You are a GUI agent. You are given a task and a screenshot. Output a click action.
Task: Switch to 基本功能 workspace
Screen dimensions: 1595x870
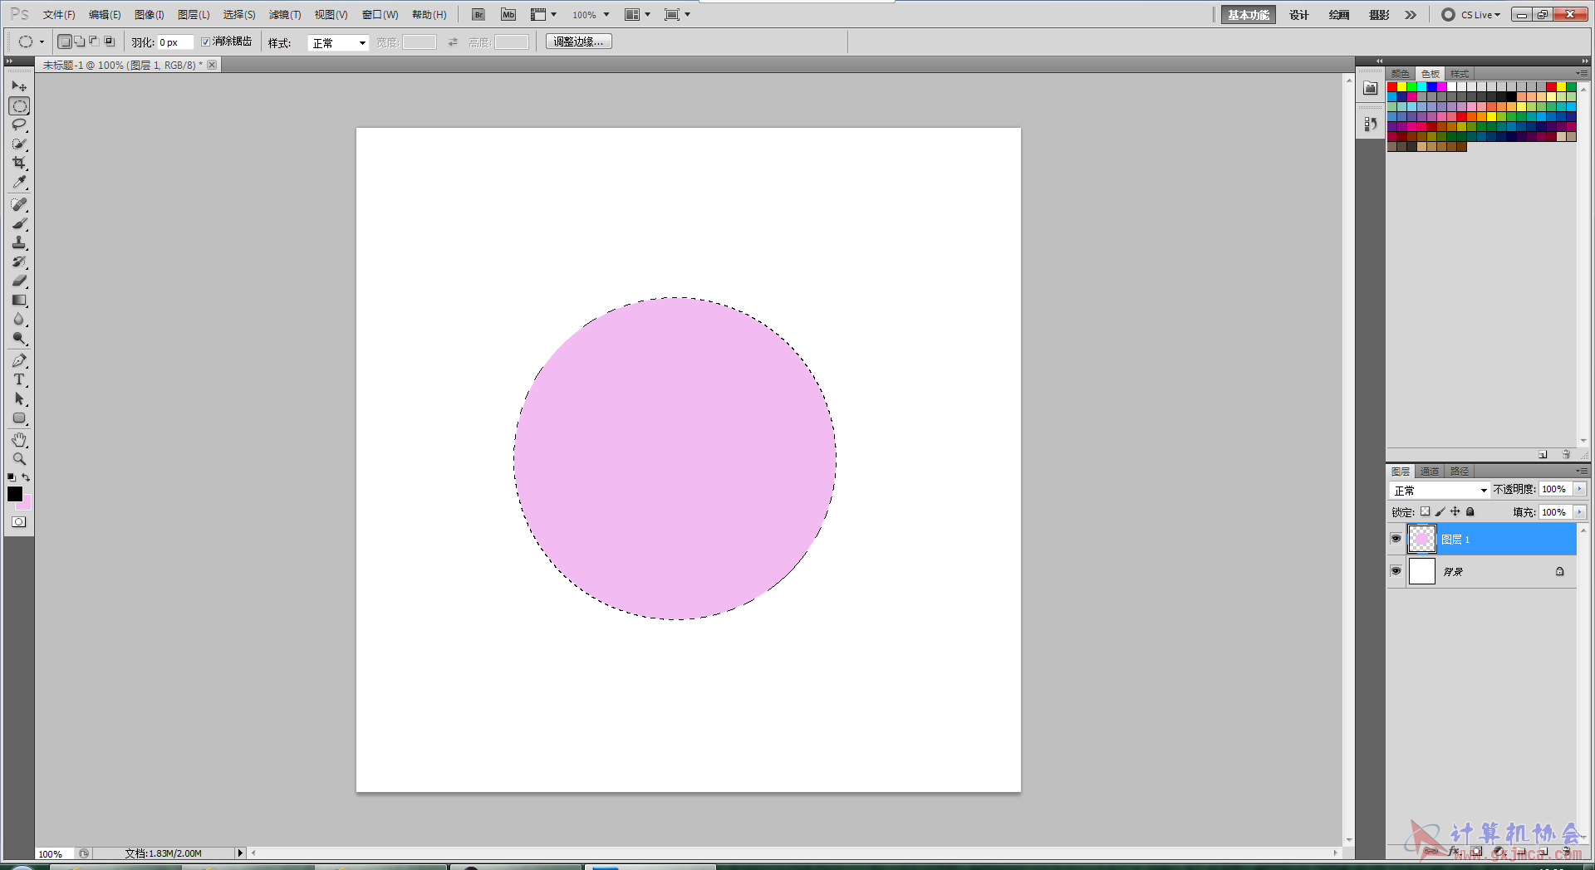point(1249,15)
